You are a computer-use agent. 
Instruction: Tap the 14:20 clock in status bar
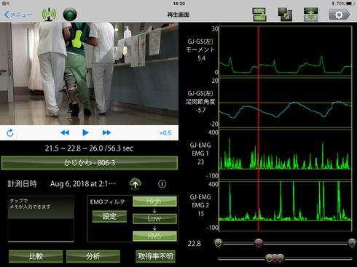tap(179, 4)
